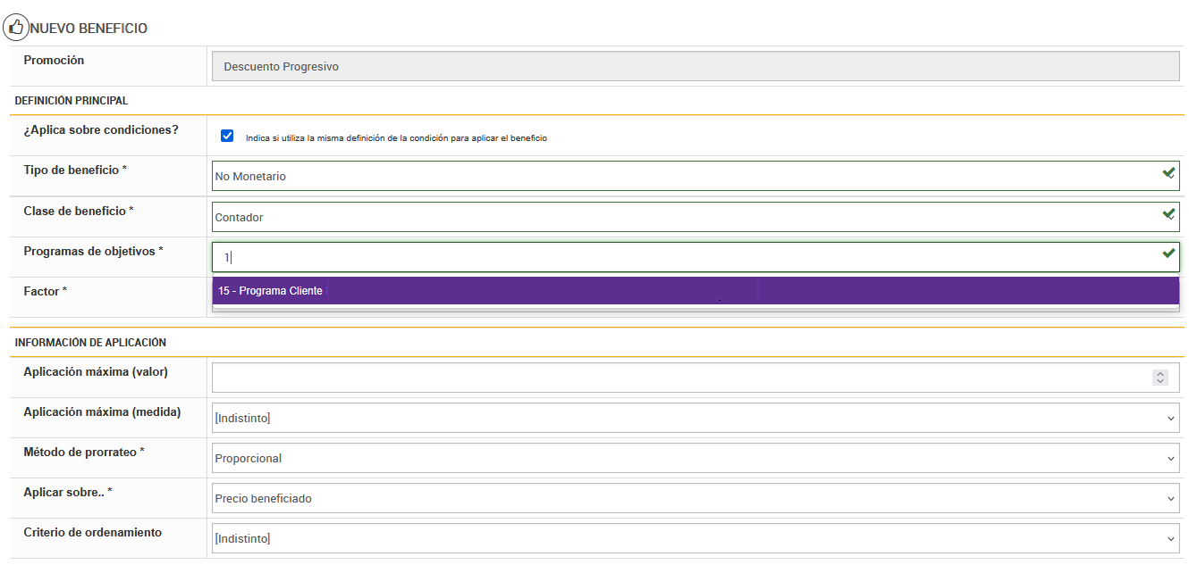Open the Tipo de beneficio combo box
The width and height of the screenshot is (1189, 565).
pos(679,176)
